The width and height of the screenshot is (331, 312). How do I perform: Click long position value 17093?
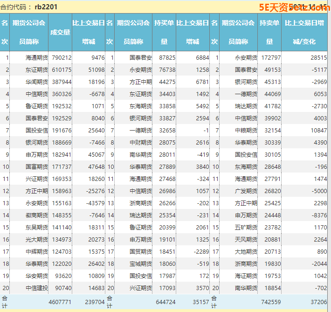167,288
